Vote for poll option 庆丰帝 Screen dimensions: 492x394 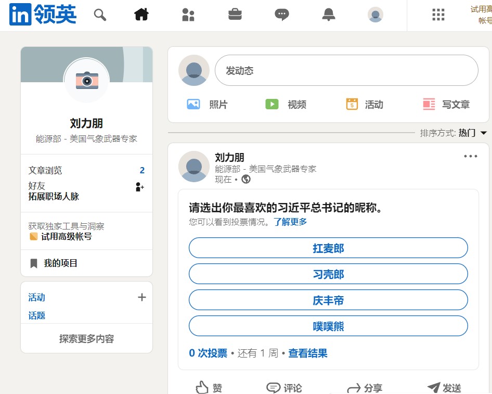[x=328, y=300]
